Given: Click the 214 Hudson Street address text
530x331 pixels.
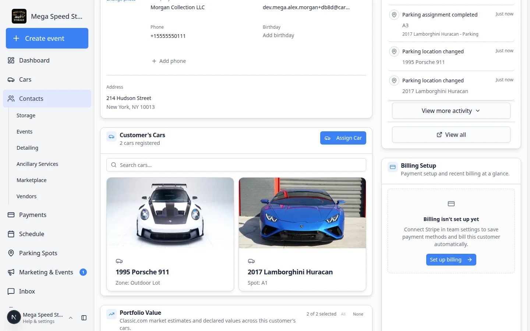Looking at the screenshot, I should pyautogui.click(x=129, y=98).
